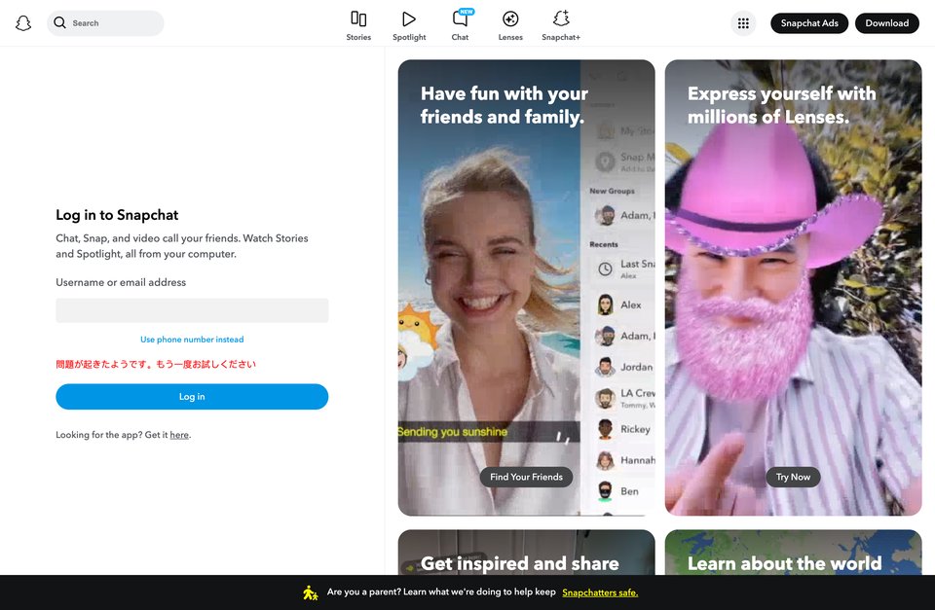Open the Snapchatters safe link
Screen dimensions: 935x610
pyautogui.click(x=600, y=592)
